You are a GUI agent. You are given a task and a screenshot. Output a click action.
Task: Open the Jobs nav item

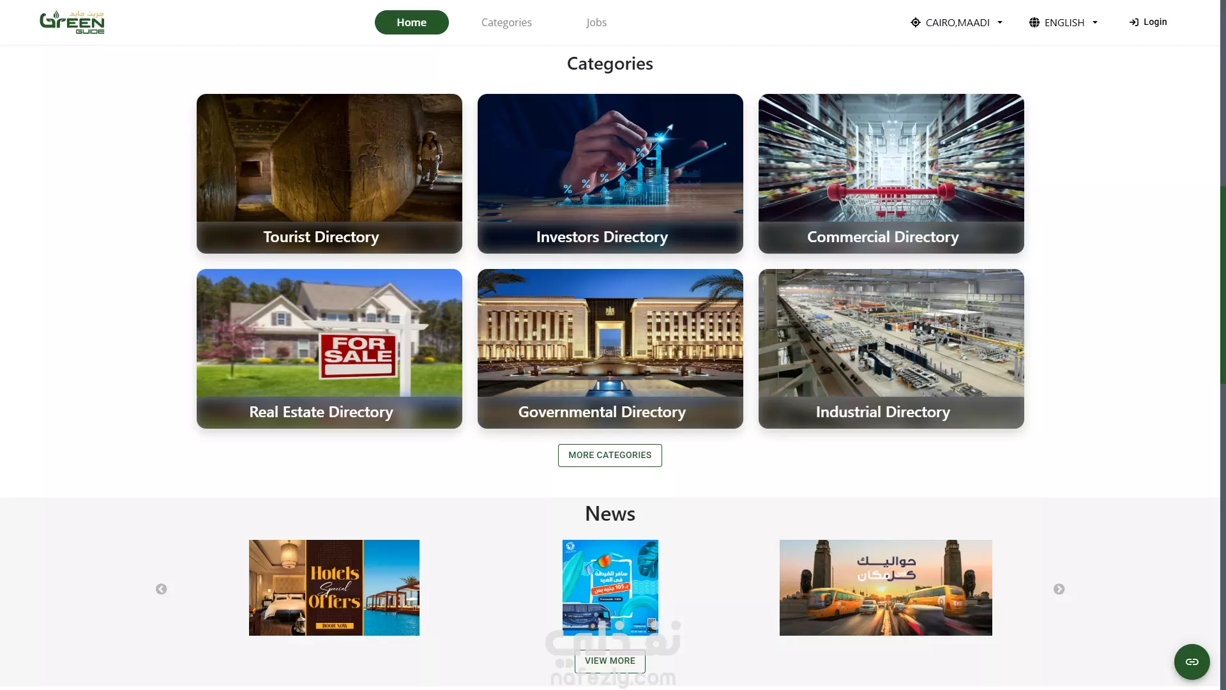(596, 22)
